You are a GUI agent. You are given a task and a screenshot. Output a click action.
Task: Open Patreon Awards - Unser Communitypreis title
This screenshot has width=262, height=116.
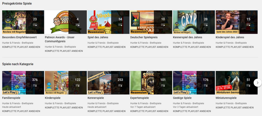point(60,39)
